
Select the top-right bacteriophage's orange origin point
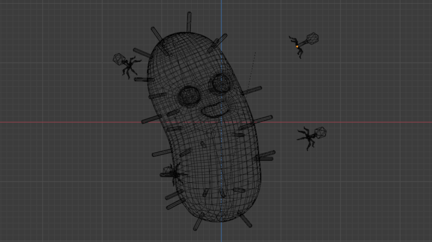(297, 46)
